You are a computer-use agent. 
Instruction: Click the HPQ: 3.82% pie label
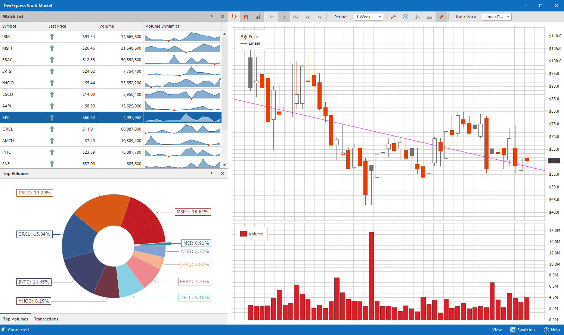coord(196,264)
